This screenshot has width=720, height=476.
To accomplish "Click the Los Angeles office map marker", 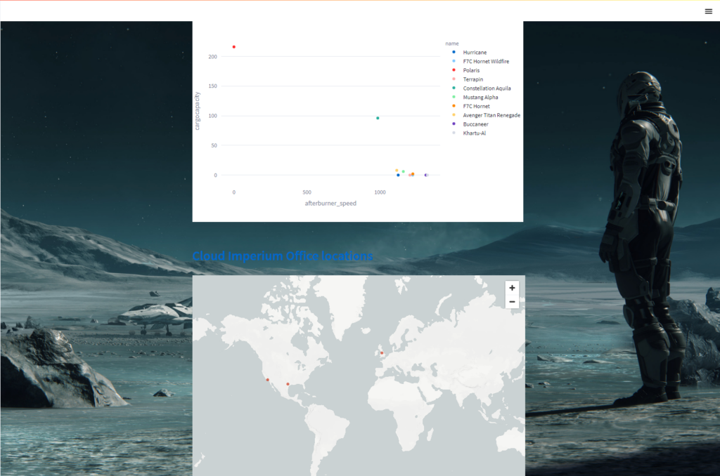I will pyautogui.click(x=268, y=380).
